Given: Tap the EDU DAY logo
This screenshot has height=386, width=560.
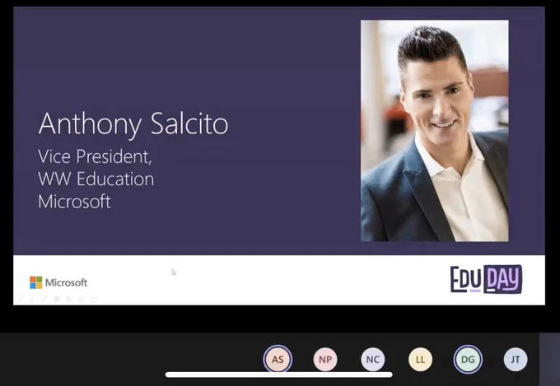Looking at the screenshot, I should [x=486, y=279].
